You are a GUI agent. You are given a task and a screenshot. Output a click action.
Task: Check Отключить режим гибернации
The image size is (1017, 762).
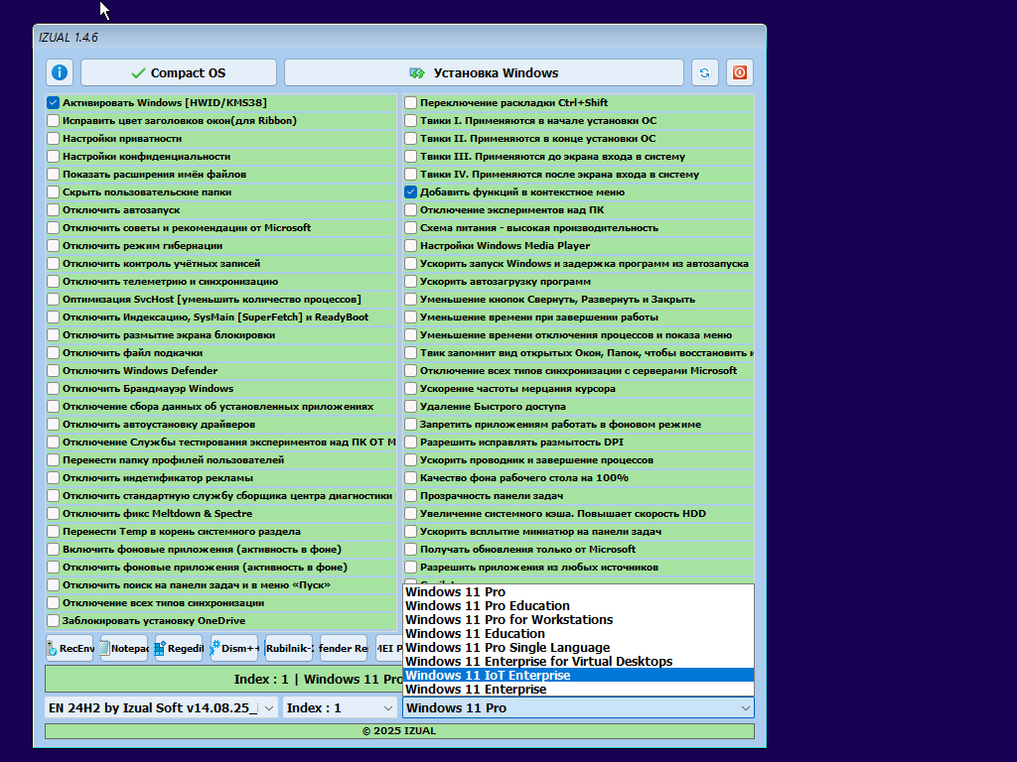click(x=54, y=246)
